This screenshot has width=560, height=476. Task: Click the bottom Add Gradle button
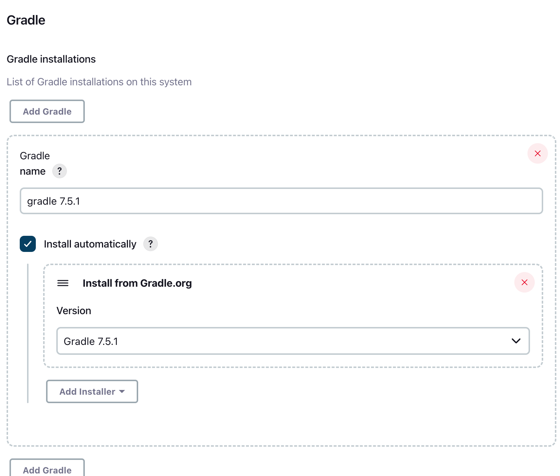47,468
